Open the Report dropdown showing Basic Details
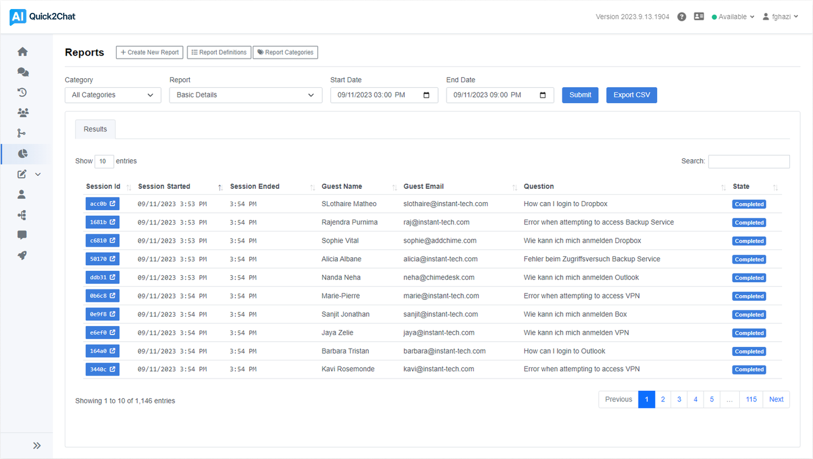813x459 pixels. coord(245,95)
